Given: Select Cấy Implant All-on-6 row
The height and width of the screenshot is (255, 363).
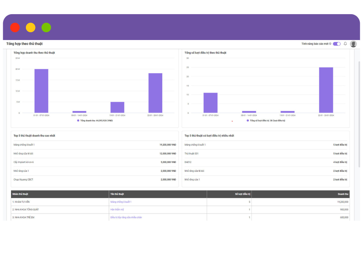Looking at the screenshot, I should (x=95, y=162).
